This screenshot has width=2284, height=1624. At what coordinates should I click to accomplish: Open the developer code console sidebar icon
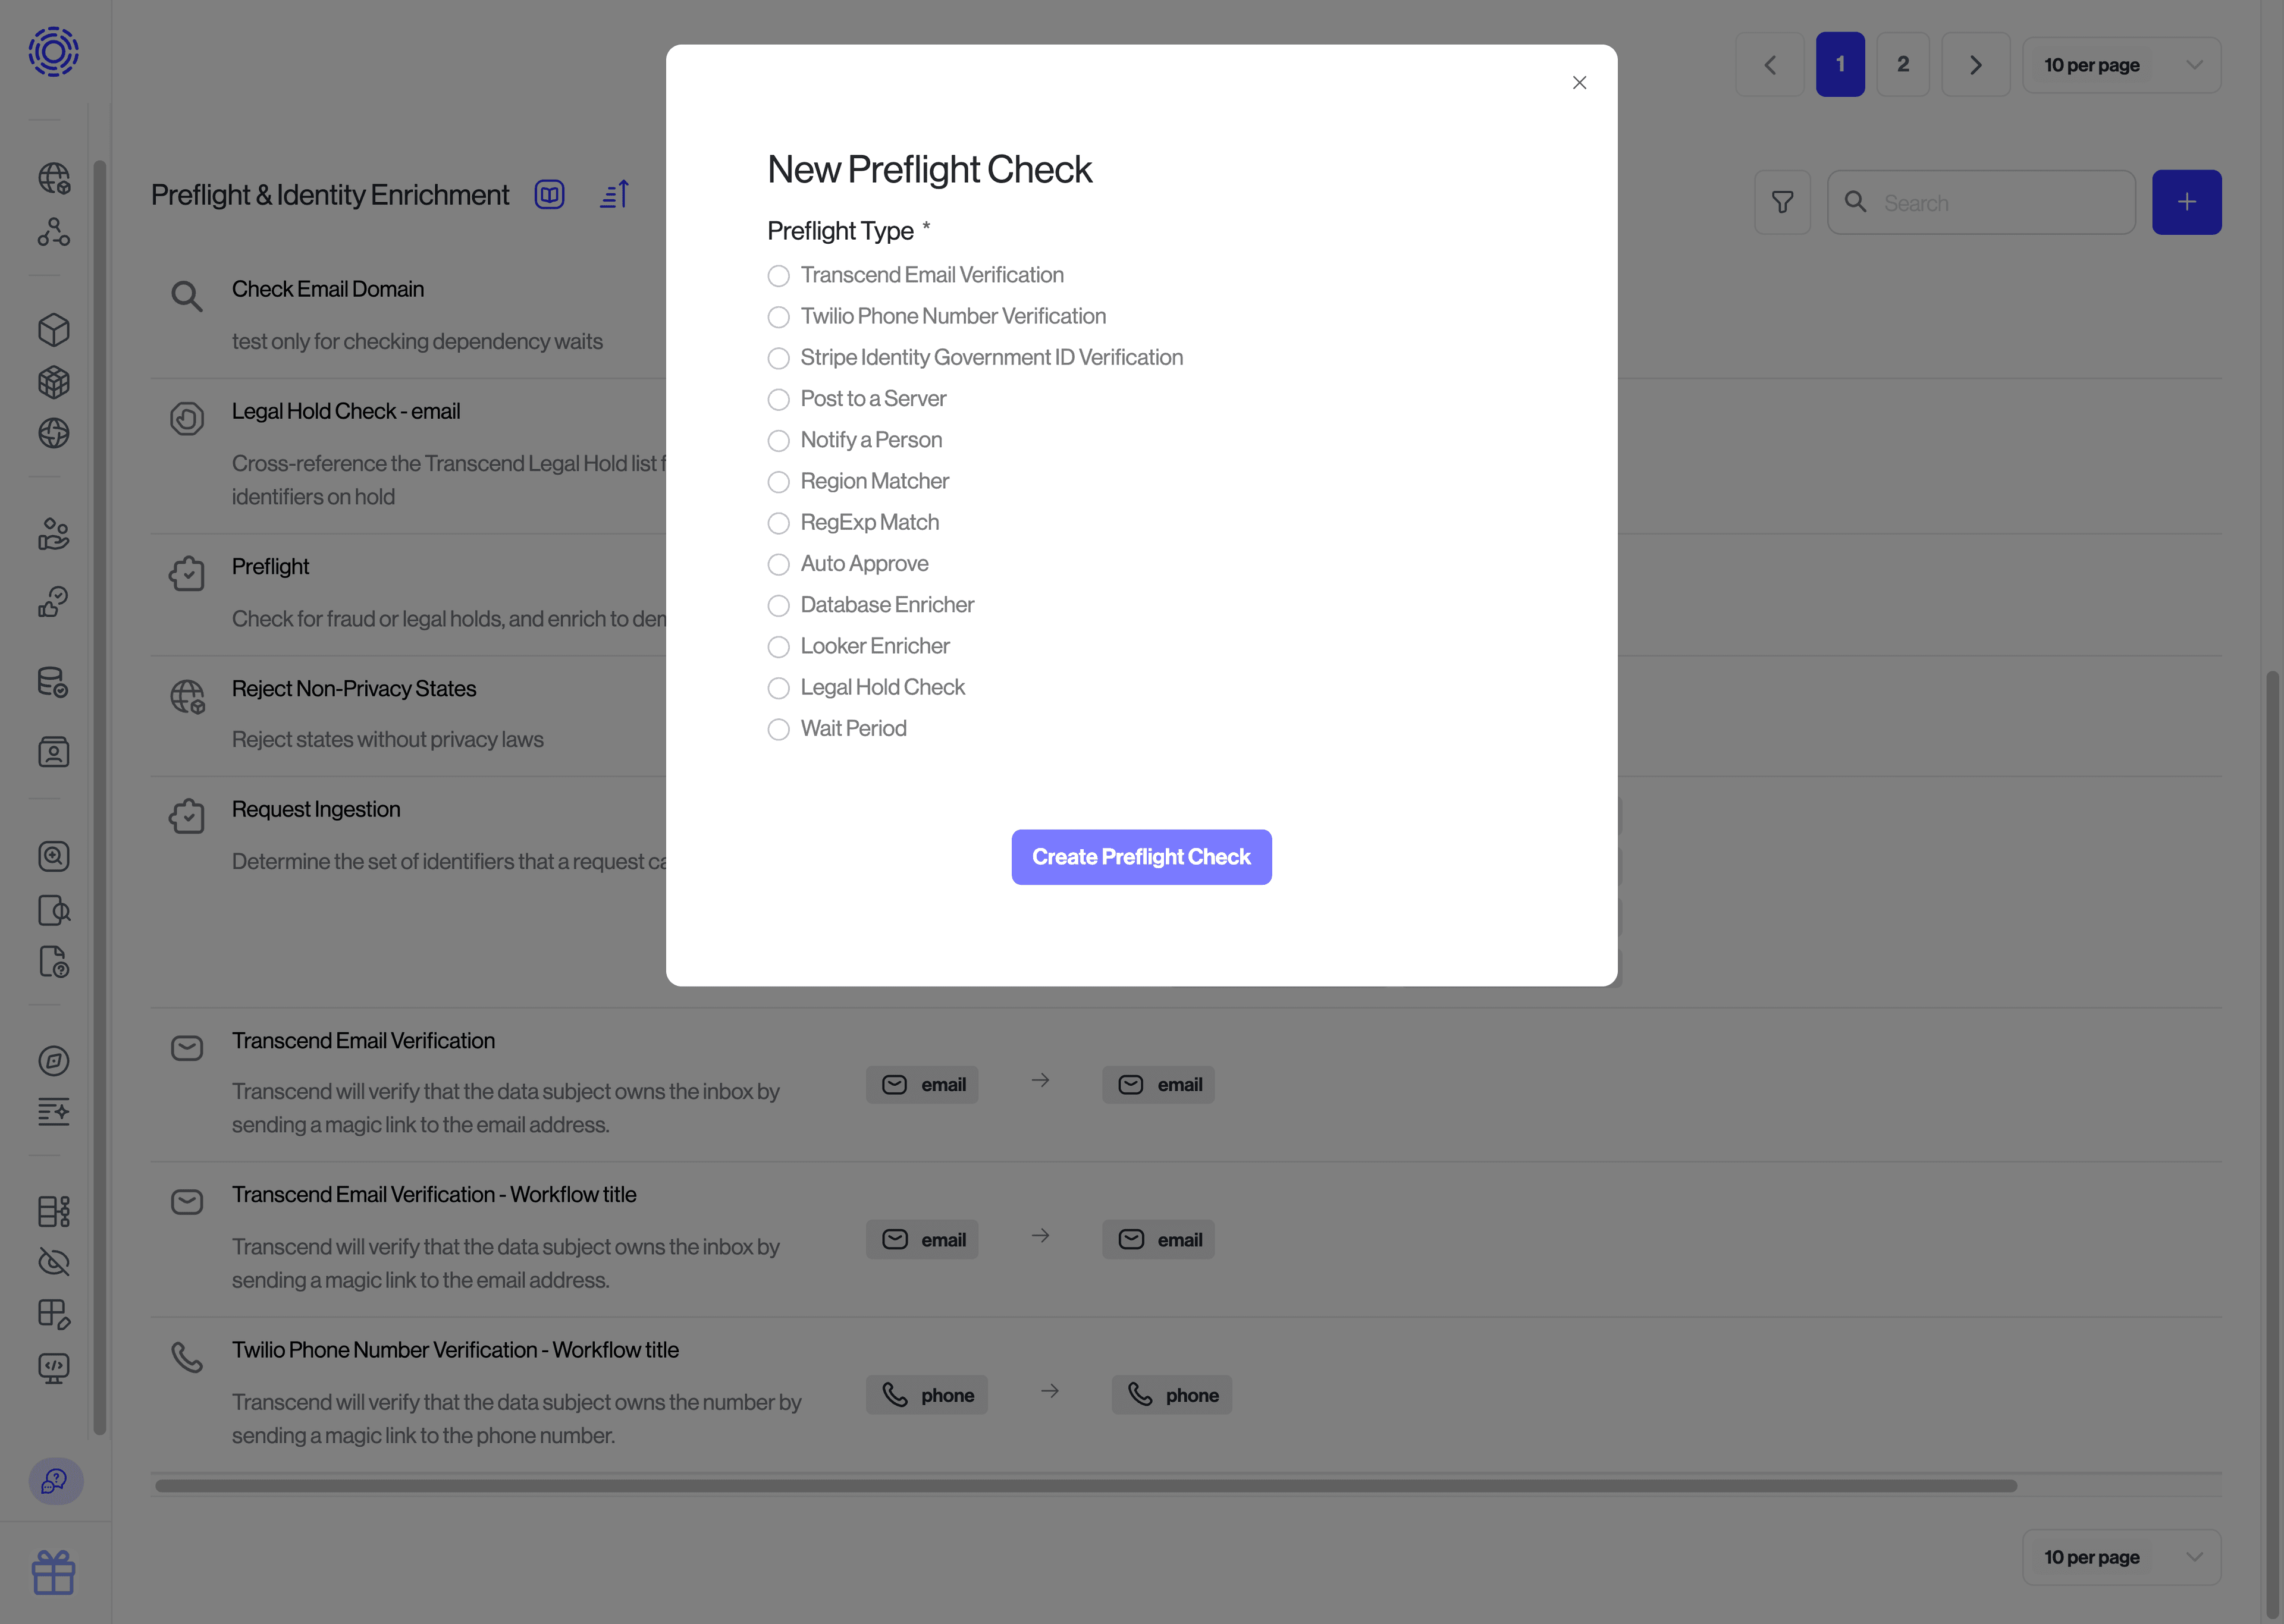click(54, 1369)
